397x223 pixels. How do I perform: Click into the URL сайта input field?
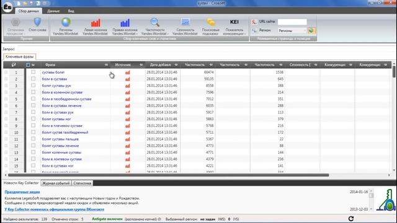[x=292, y=22]
